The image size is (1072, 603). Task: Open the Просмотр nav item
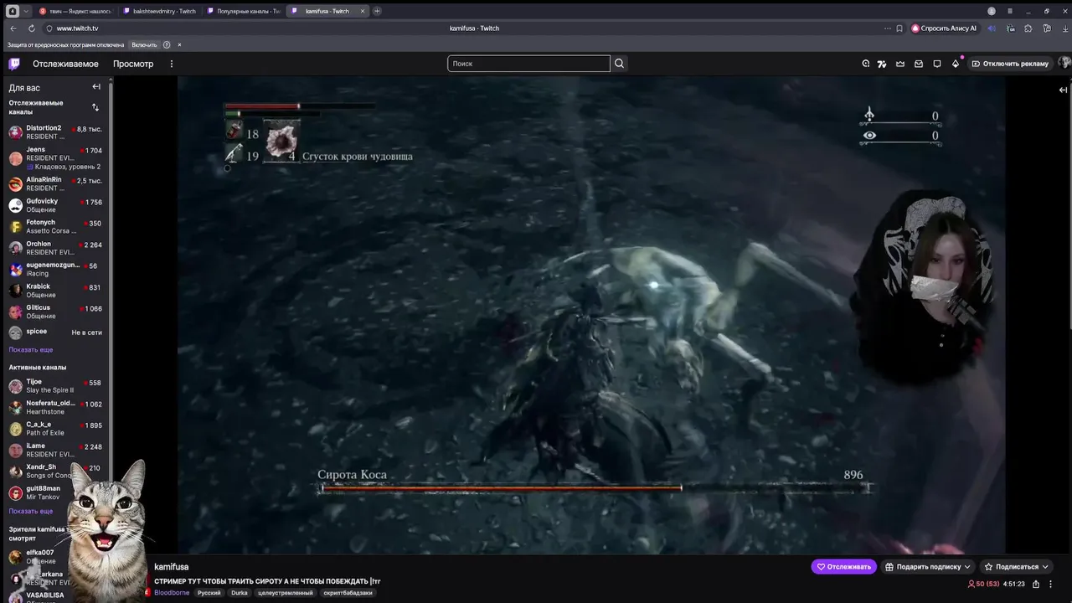pyautogui.click(x=133, y=64)
